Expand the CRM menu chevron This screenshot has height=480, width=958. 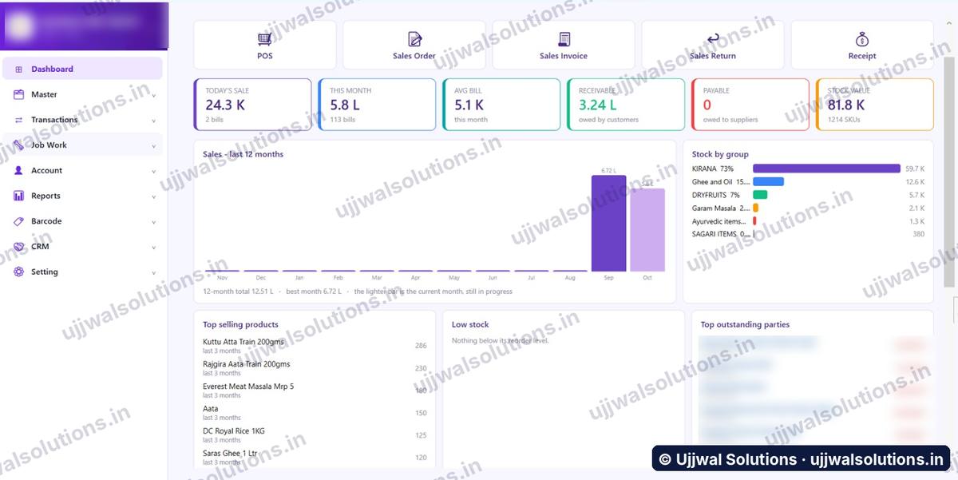tap(153, 248)
